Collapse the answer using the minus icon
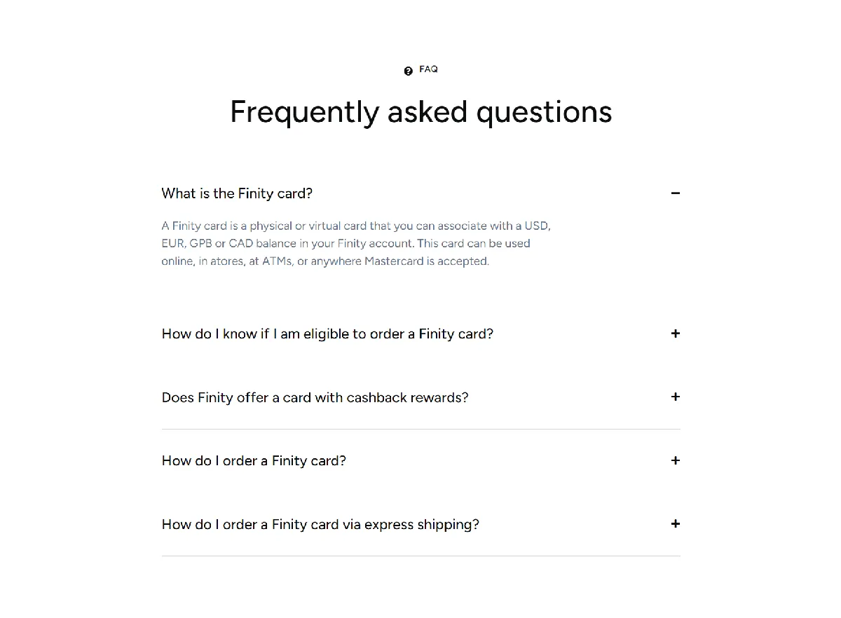The height and width of the screenshot is (618, 841). [x=676, y=193]
